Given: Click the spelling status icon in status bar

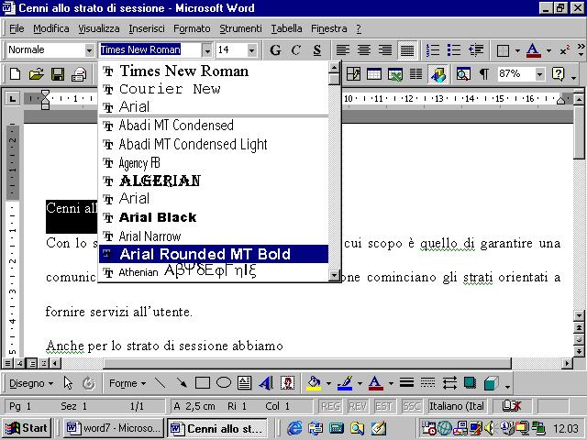Looking at the screenshot, I should [511, 406].
